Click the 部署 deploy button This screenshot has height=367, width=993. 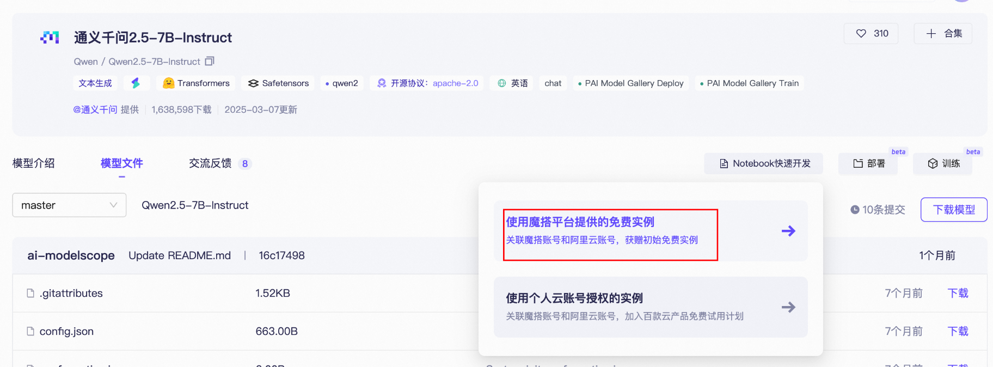pos(868,163)
